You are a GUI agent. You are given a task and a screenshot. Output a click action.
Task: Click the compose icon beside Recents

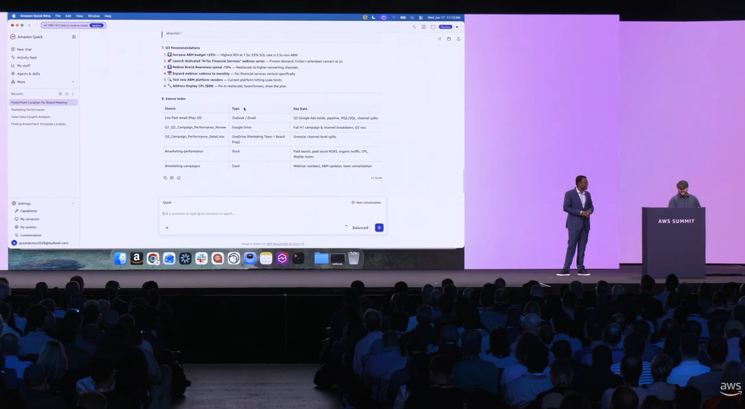click(x=60, y=94)
